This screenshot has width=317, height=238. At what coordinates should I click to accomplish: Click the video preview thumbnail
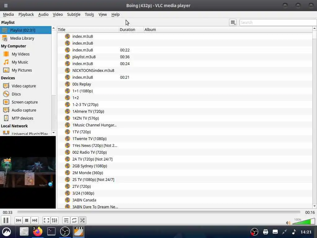[28, 172]
